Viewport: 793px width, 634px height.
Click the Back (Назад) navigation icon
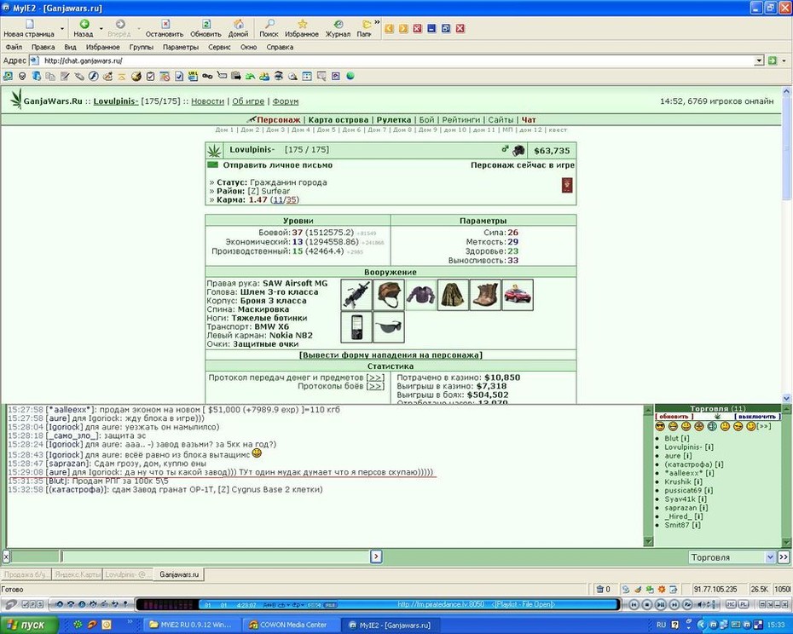point(84,24)
